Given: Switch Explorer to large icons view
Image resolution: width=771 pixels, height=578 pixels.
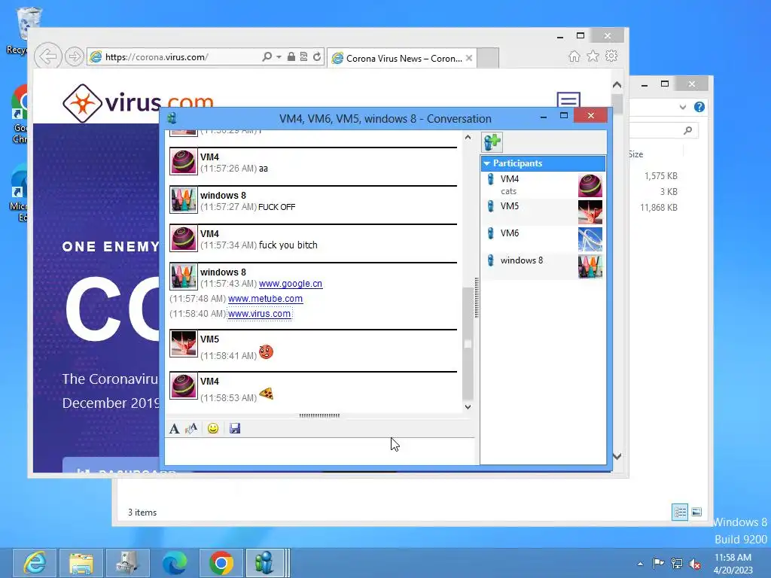Looking at the screenshot, I should click(696, 512).
